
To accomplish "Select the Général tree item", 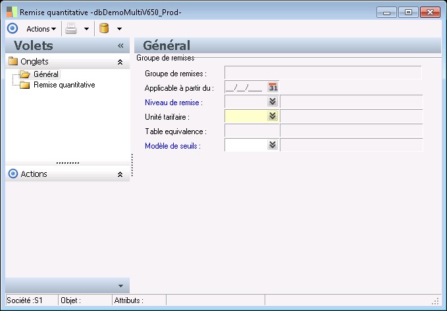I will click(x=46, y=74).
